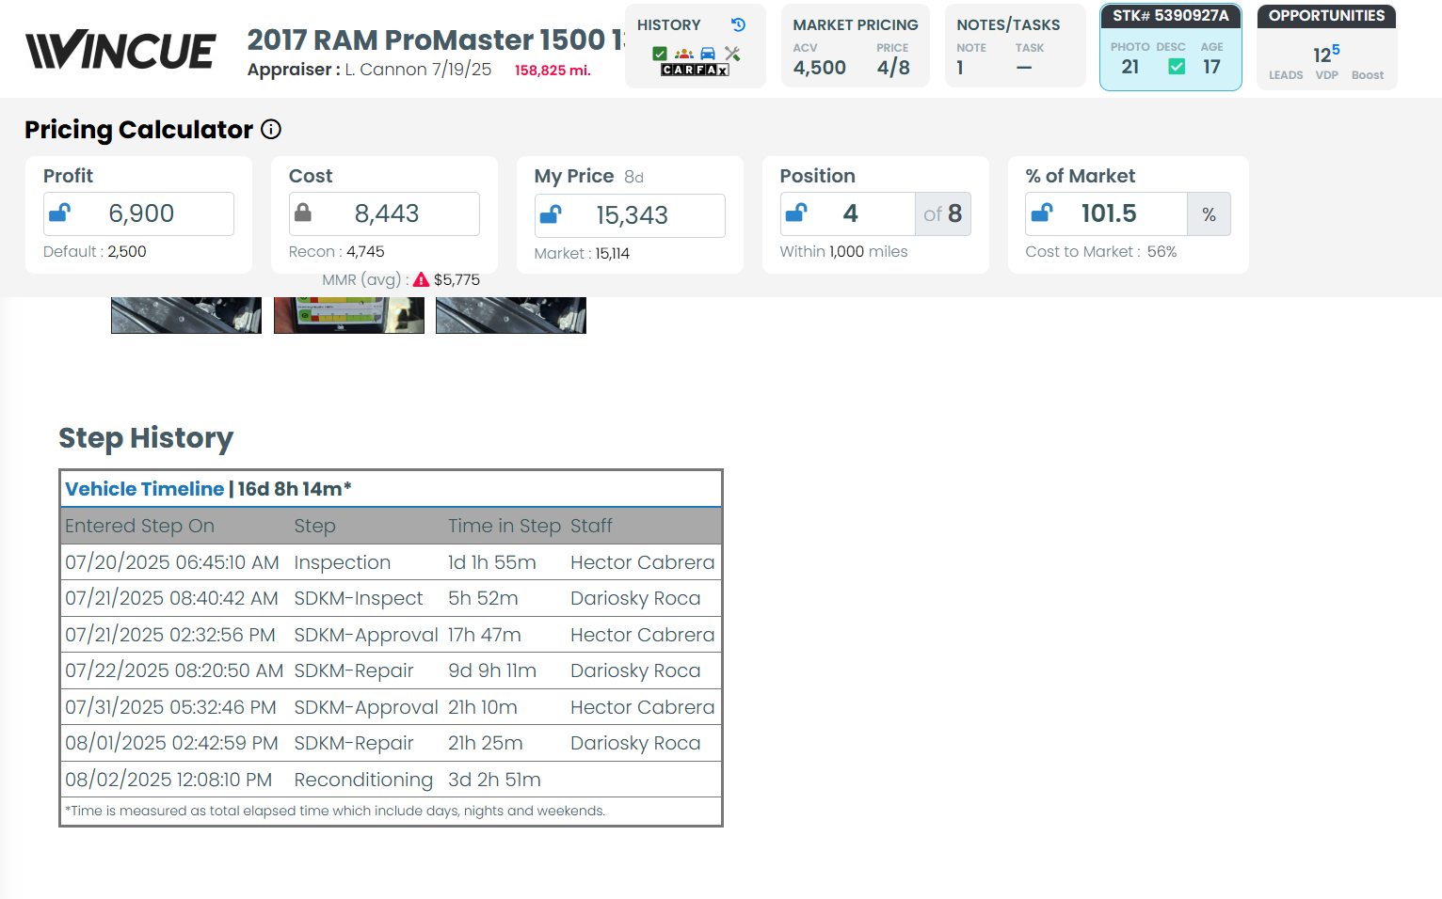
Task: Open the MARKET PRICING panel heading
Action: (x=856, y=25)
